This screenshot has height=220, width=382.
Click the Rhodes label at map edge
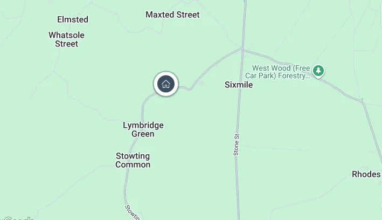[x=366, y=174]
